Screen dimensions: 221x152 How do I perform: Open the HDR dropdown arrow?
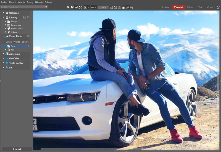(96, 7)
